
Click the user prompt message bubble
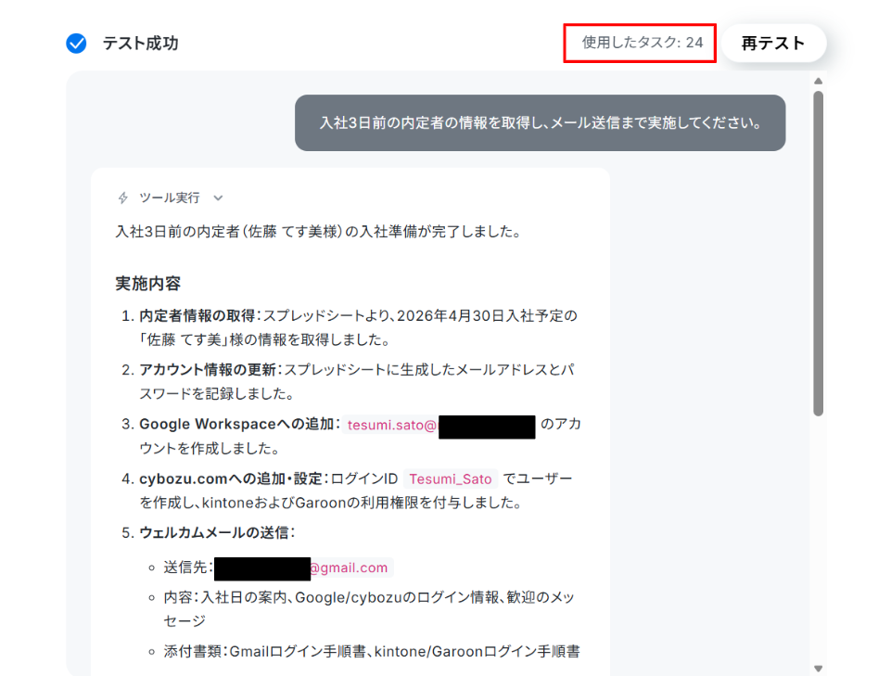(x=540, y=122)
